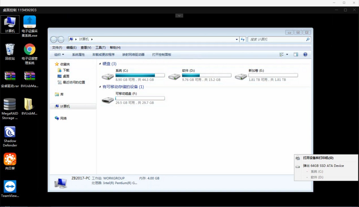Click the Explorer help question-mark icon
The image size is (359, 207).
[x=305, y=55]
